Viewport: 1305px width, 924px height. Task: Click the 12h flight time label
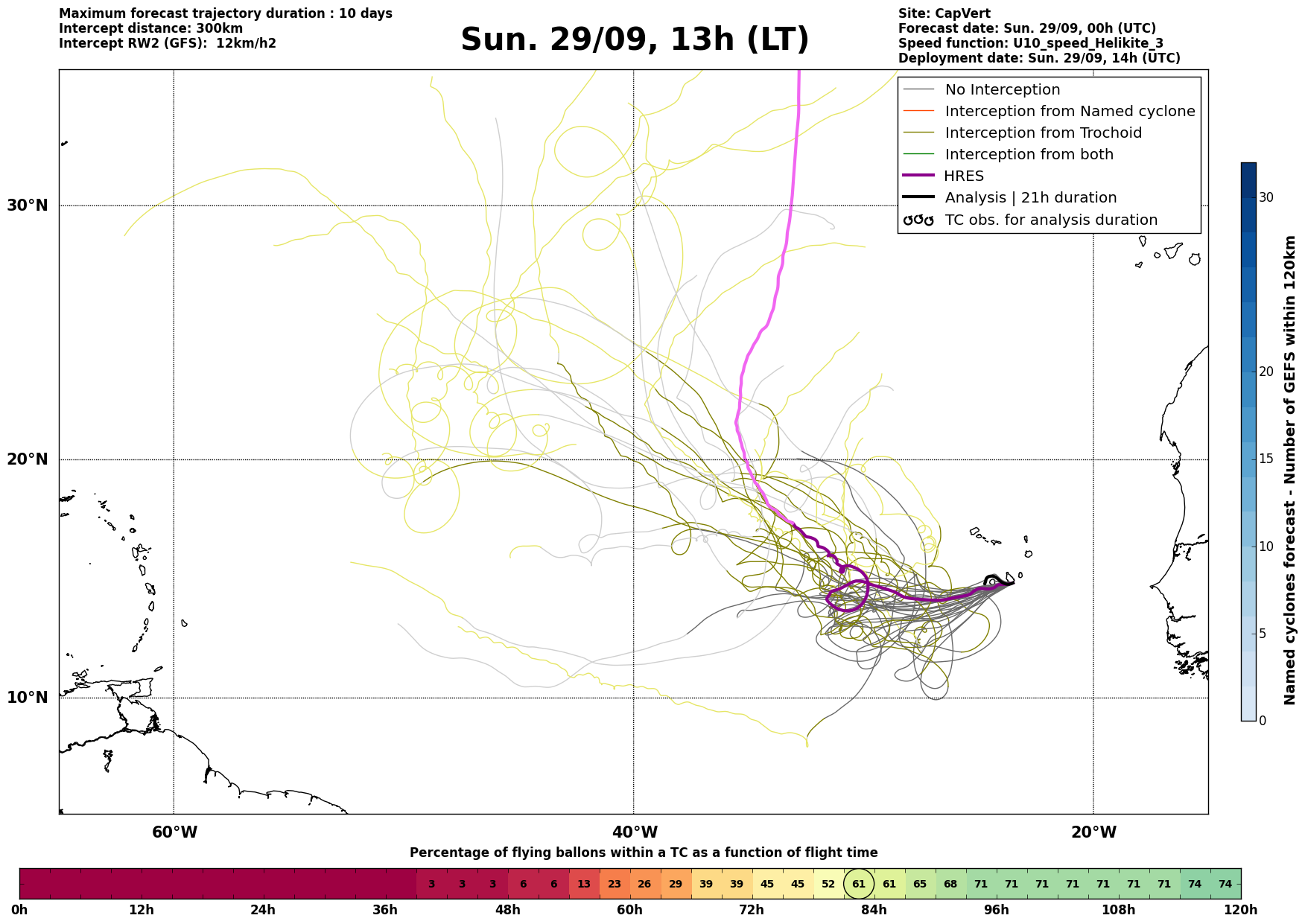click(x=142, y=910)
